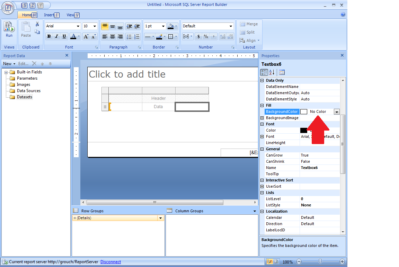Click the border line color pen icon
Image resolution: width=399 pixels, height=267 pixels.
(159, 37)
